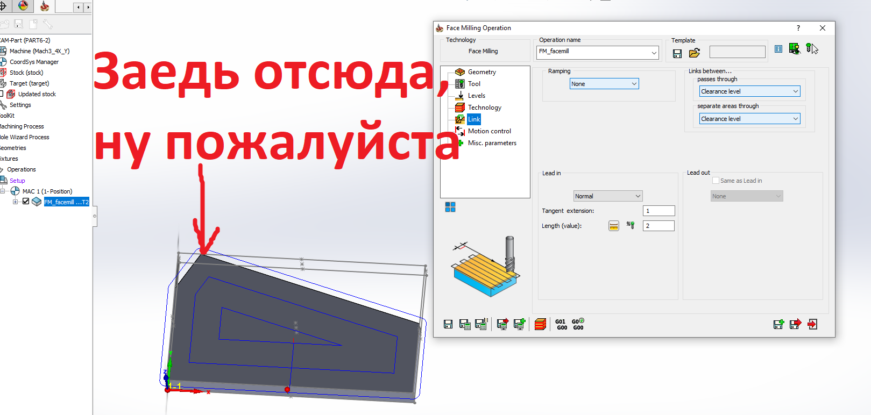
Task: Click the Save operation icon at bottom left
Action: pyautogui.click(x=448, y=324)
